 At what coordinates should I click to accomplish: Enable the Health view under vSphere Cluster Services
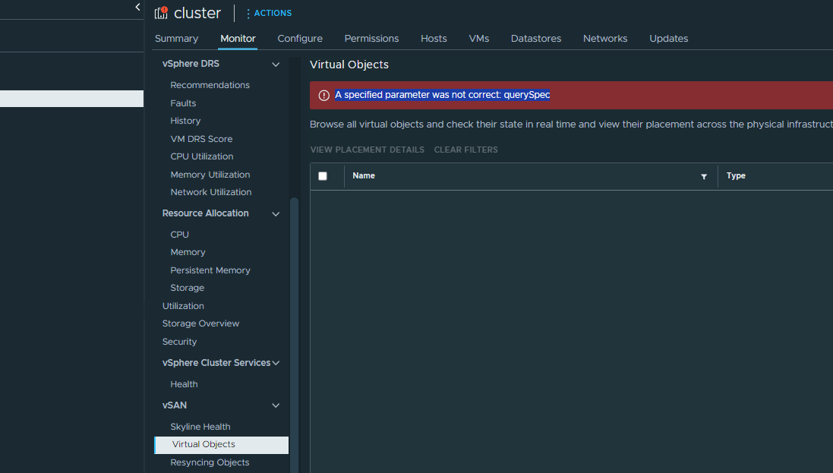pyautogui.click(x=183, y=383)
